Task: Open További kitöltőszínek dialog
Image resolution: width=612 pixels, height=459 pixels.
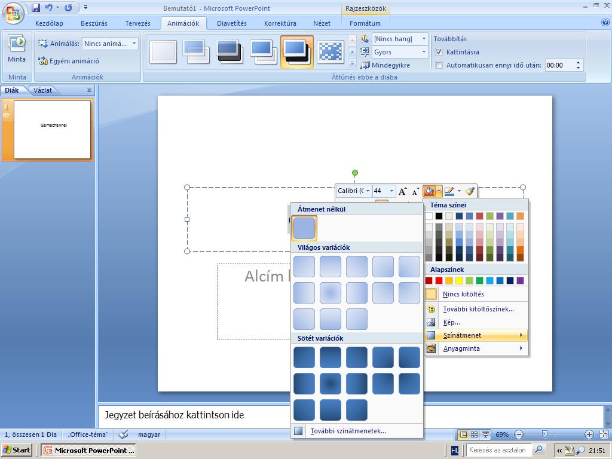Action: 476,309
